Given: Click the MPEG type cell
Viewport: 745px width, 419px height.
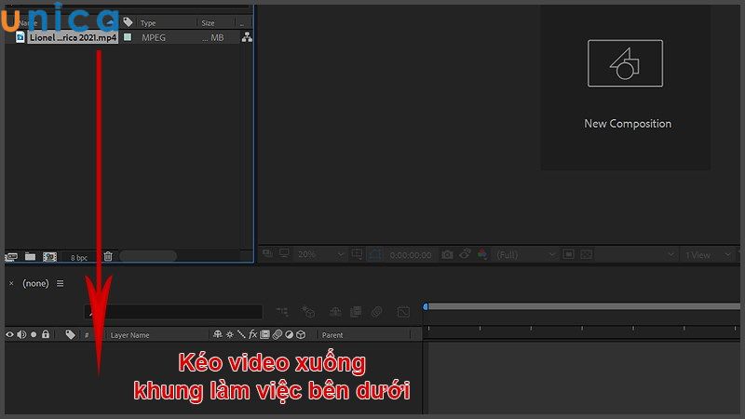Looking at the screenshot, I should tap(154, 37).
